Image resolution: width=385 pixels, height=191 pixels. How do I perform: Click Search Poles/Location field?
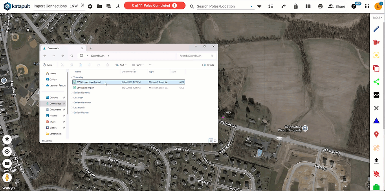pyautogui.click(x=222, y=6)
